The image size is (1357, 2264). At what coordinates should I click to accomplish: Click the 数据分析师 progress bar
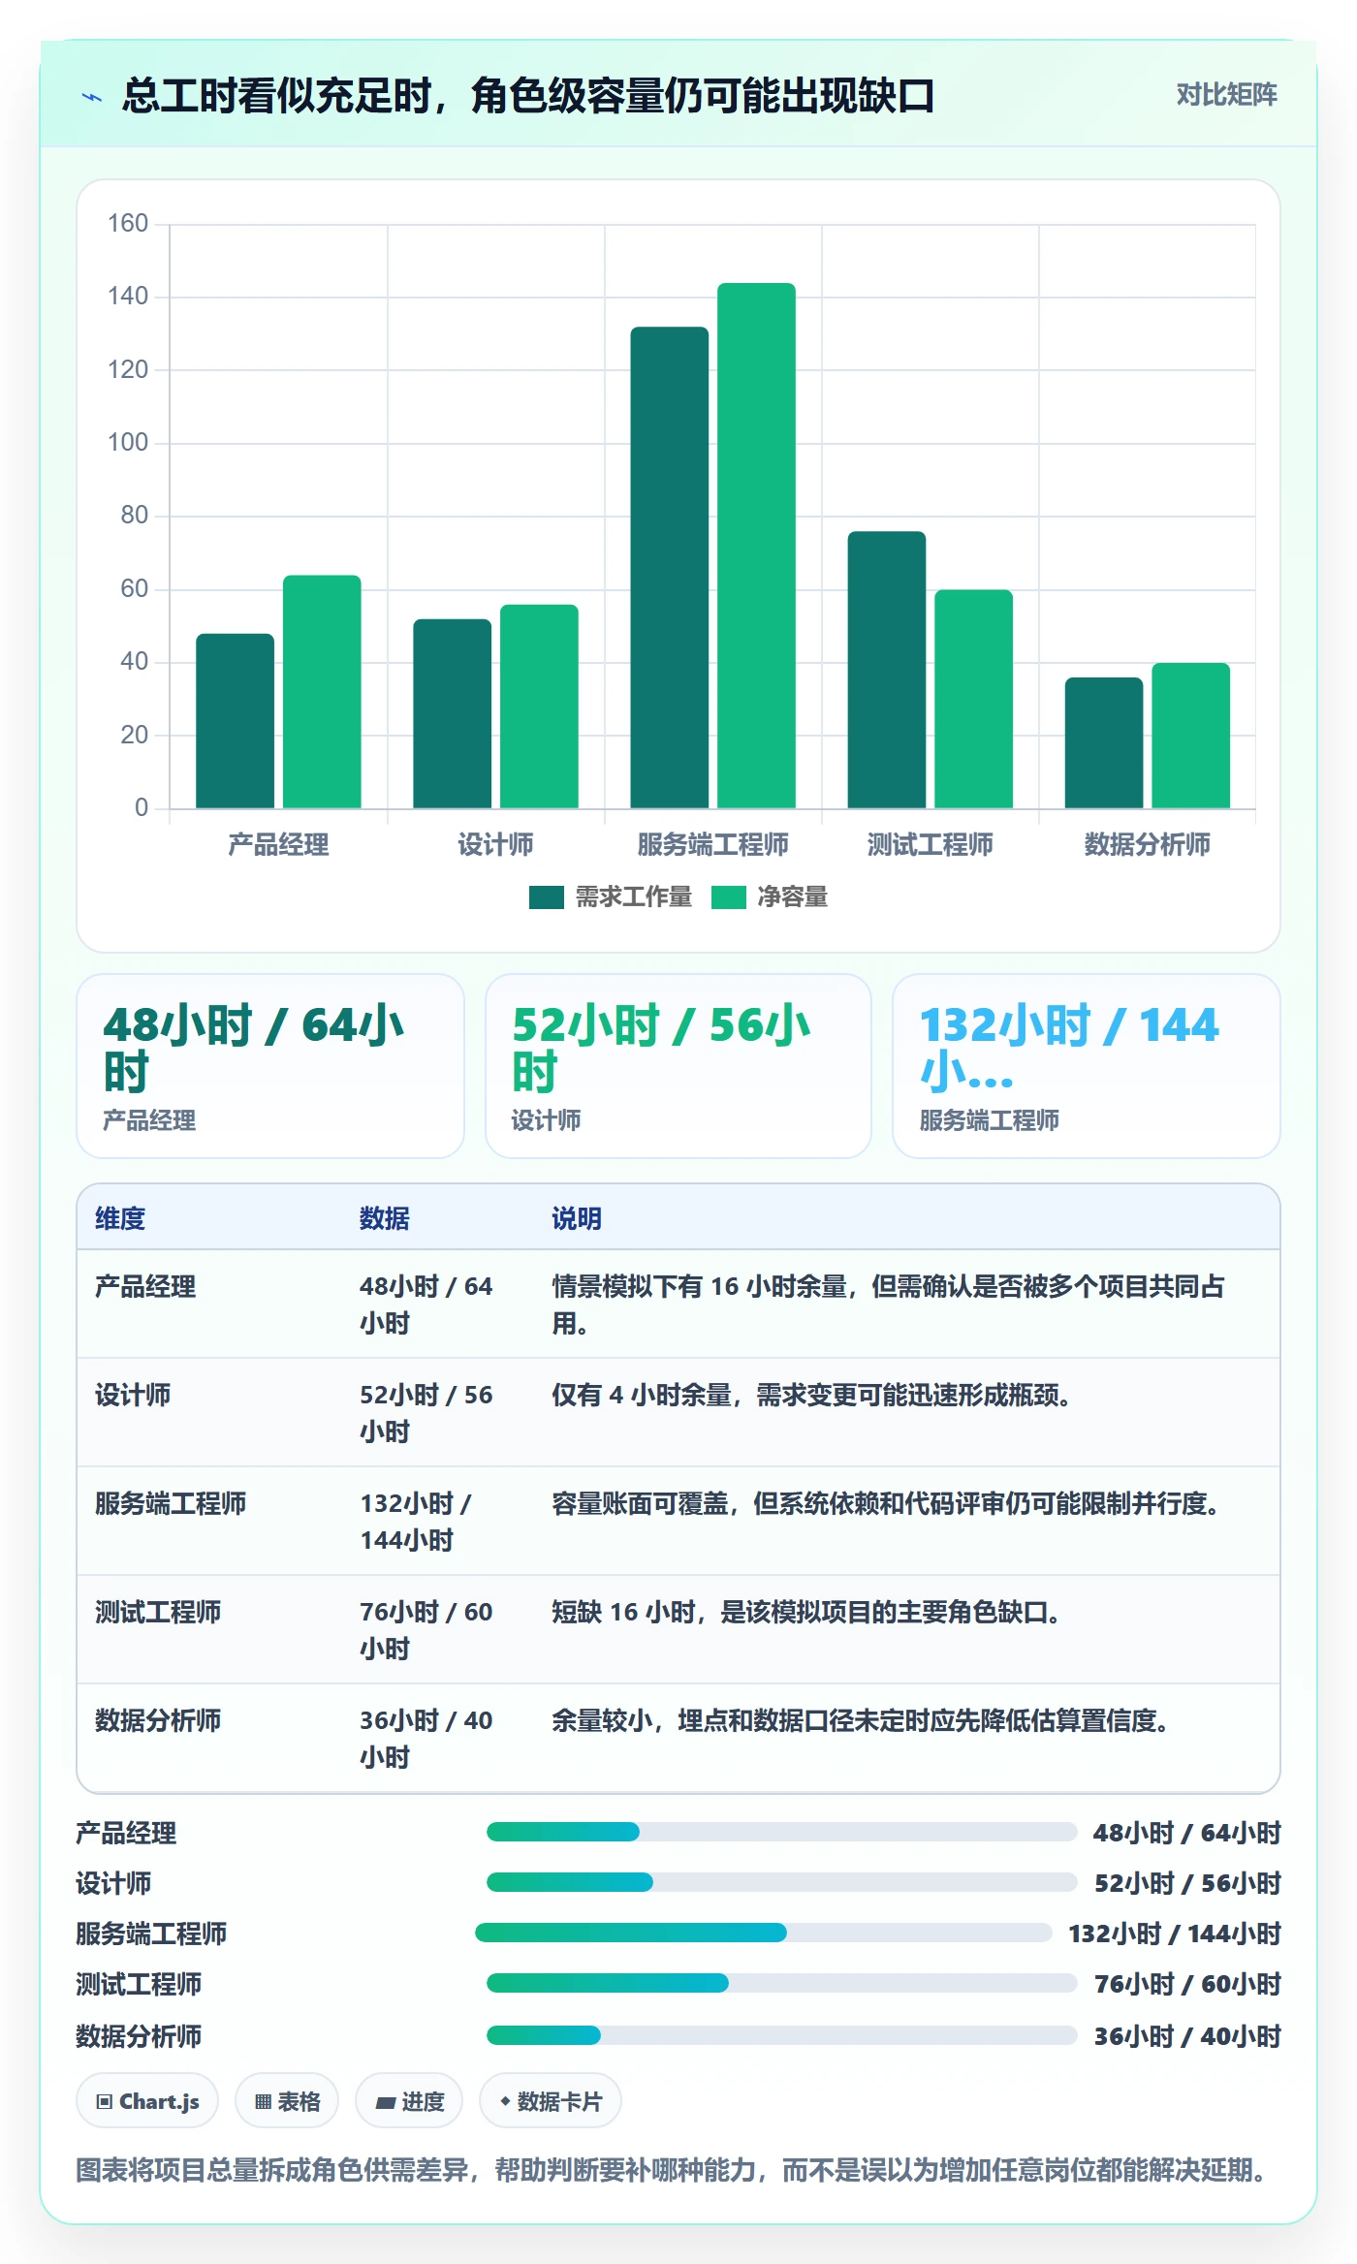781,2035
